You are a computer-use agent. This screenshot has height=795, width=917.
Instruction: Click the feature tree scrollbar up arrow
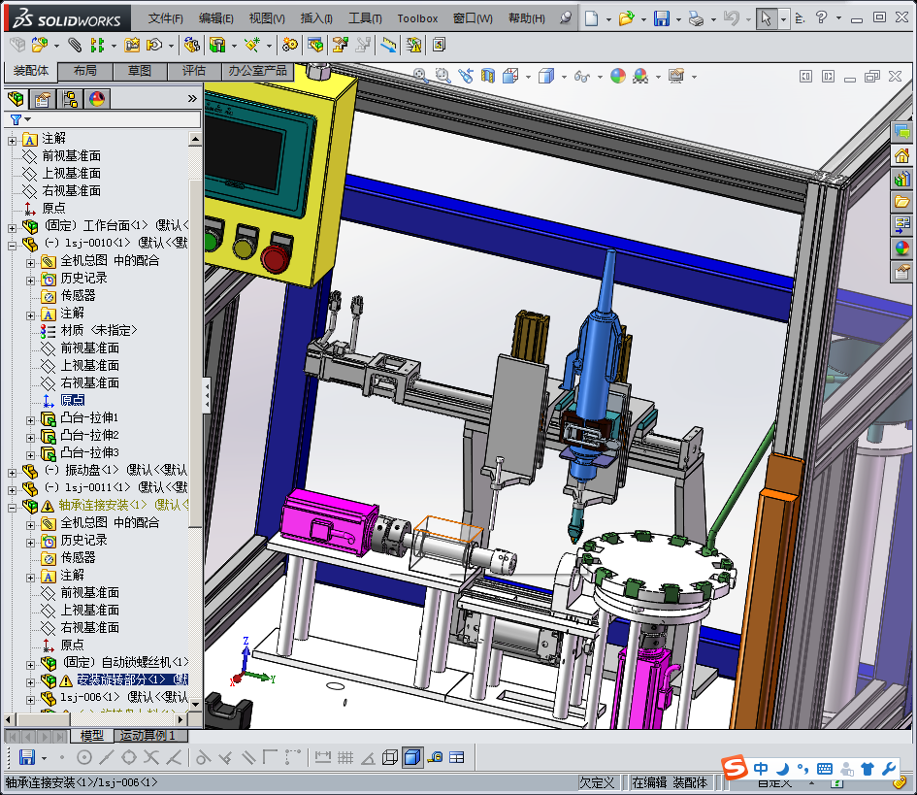(x=195, y=141)
